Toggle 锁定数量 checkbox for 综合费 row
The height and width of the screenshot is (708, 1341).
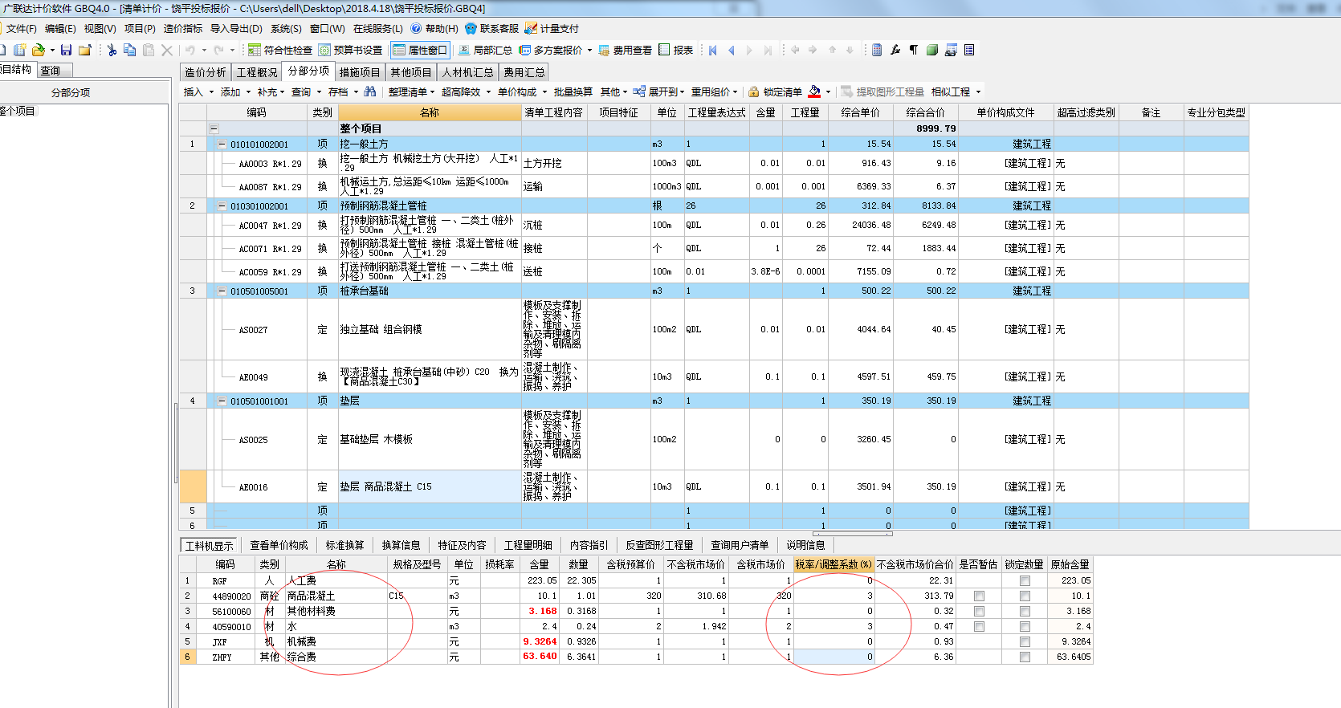tap(1025, 657)
